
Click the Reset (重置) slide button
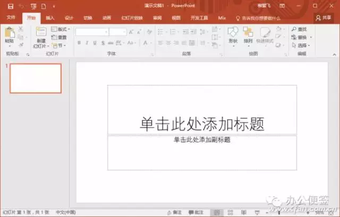pos(59,38)
